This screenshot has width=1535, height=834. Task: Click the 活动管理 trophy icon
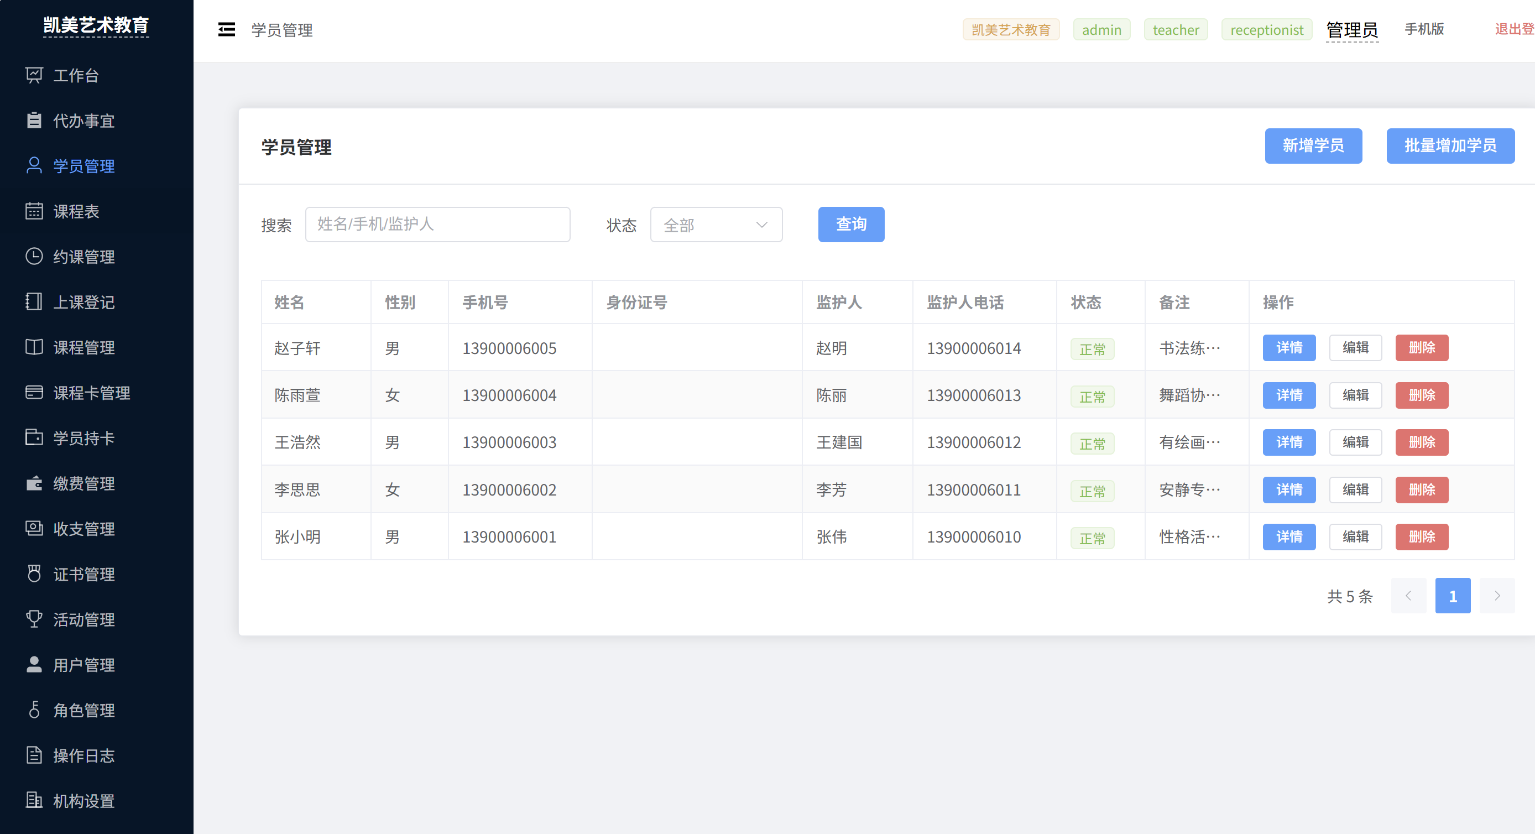point(34,619)
